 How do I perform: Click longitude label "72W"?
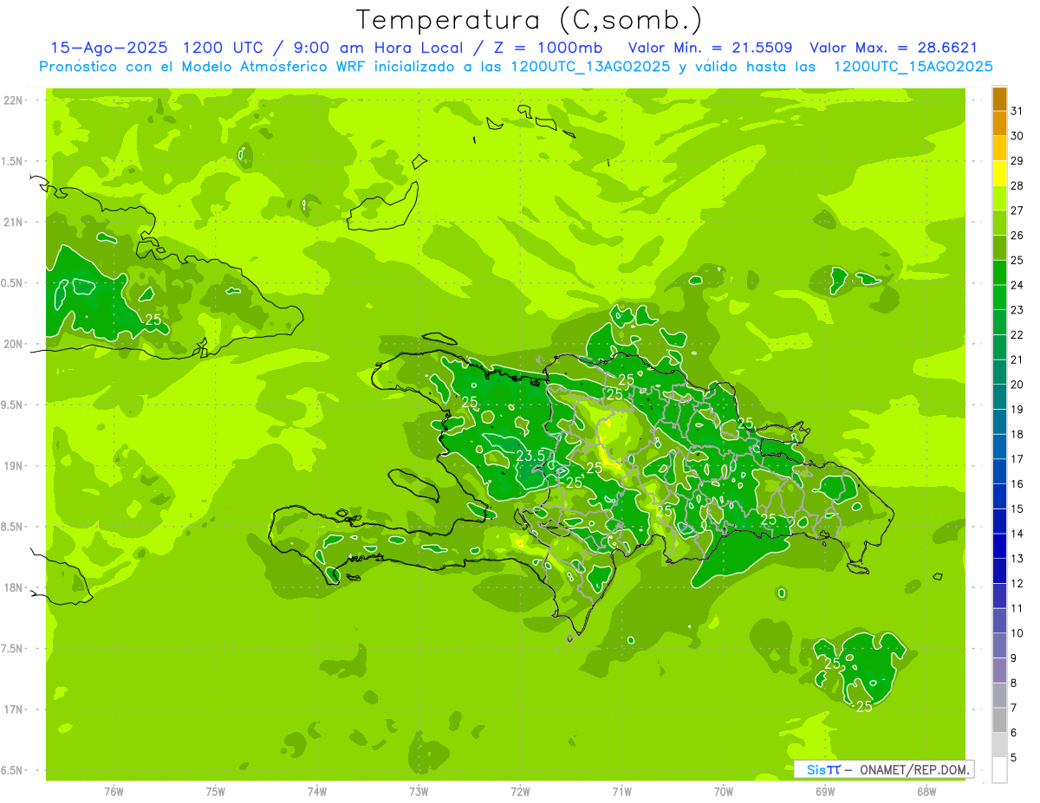[520, 792]
